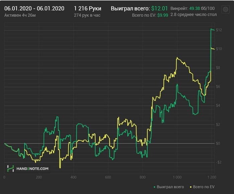
Task: Click the 1 200 x-axis label
Action: coord(212,177)
